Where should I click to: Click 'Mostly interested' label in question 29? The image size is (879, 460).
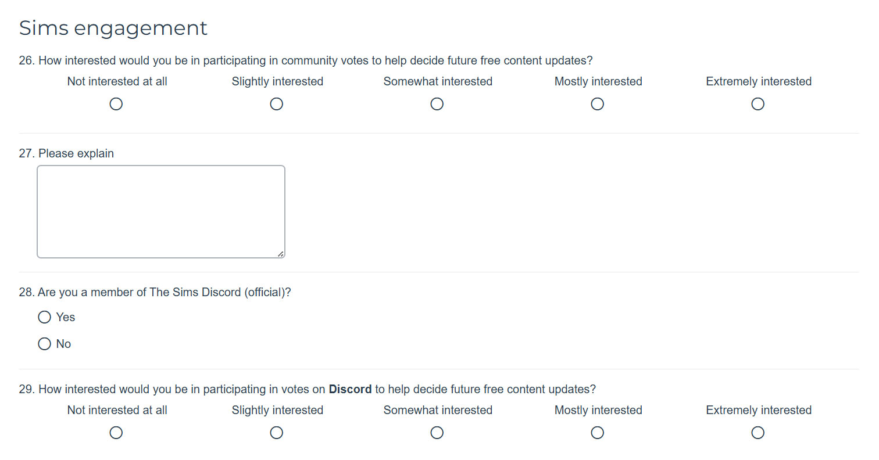click(598, 410)
